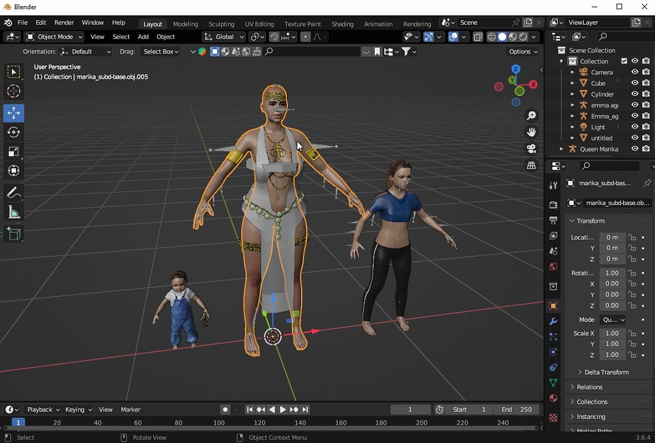Screen dimensions: 655x443
Task: Toggle the auto keying record button
Action: click(225, 410)
